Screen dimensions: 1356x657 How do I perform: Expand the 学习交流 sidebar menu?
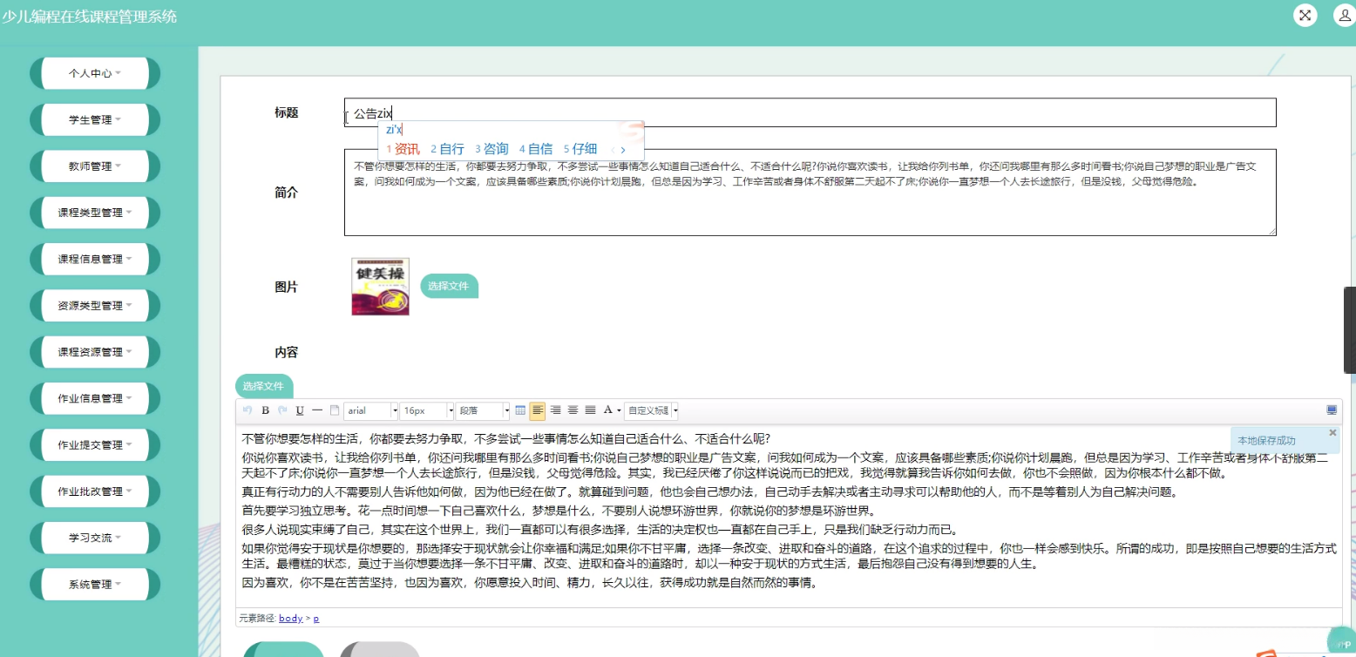95,538
